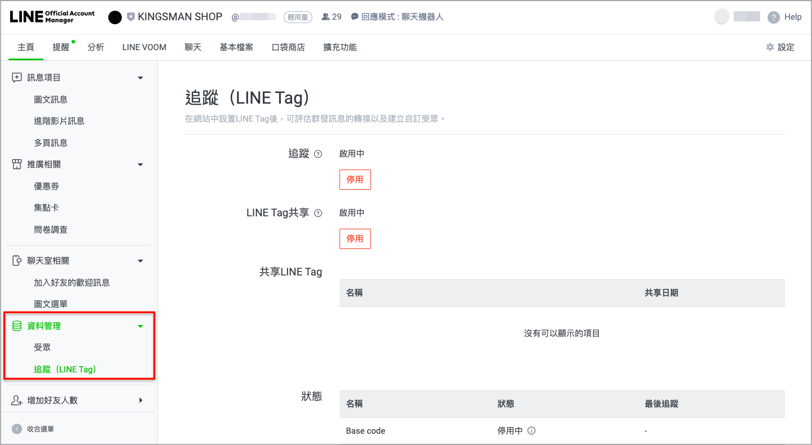Open 集點卡 in the sidebar
812x445 pixels.
click(x=46, y=208)
